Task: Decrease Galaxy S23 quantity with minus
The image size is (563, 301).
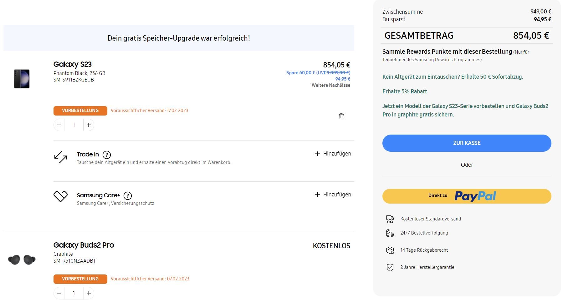Action: [x=59, y=125]
